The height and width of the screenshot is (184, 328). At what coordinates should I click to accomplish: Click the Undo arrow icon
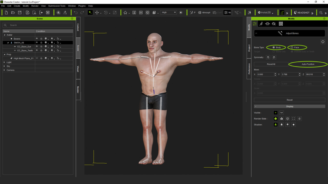(x=76, y=13)
